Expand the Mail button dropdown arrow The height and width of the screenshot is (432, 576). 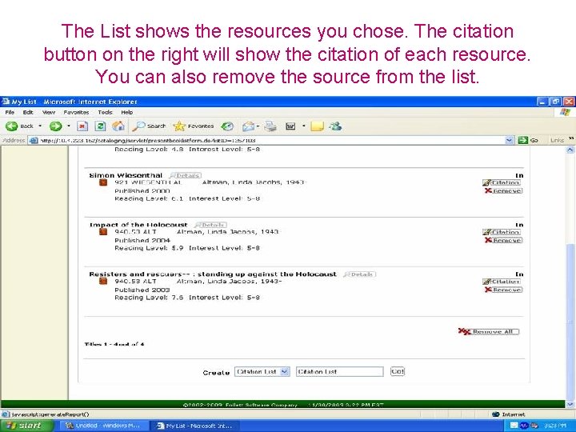pos(258,126)
